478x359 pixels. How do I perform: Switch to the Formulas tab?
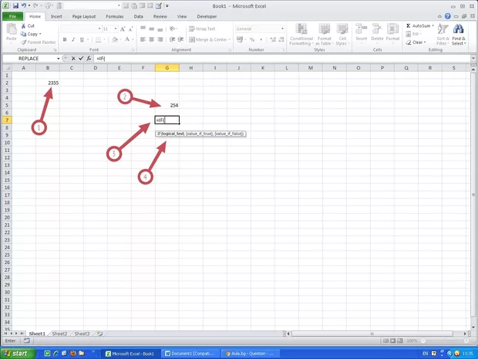click(x=115, y=16)
